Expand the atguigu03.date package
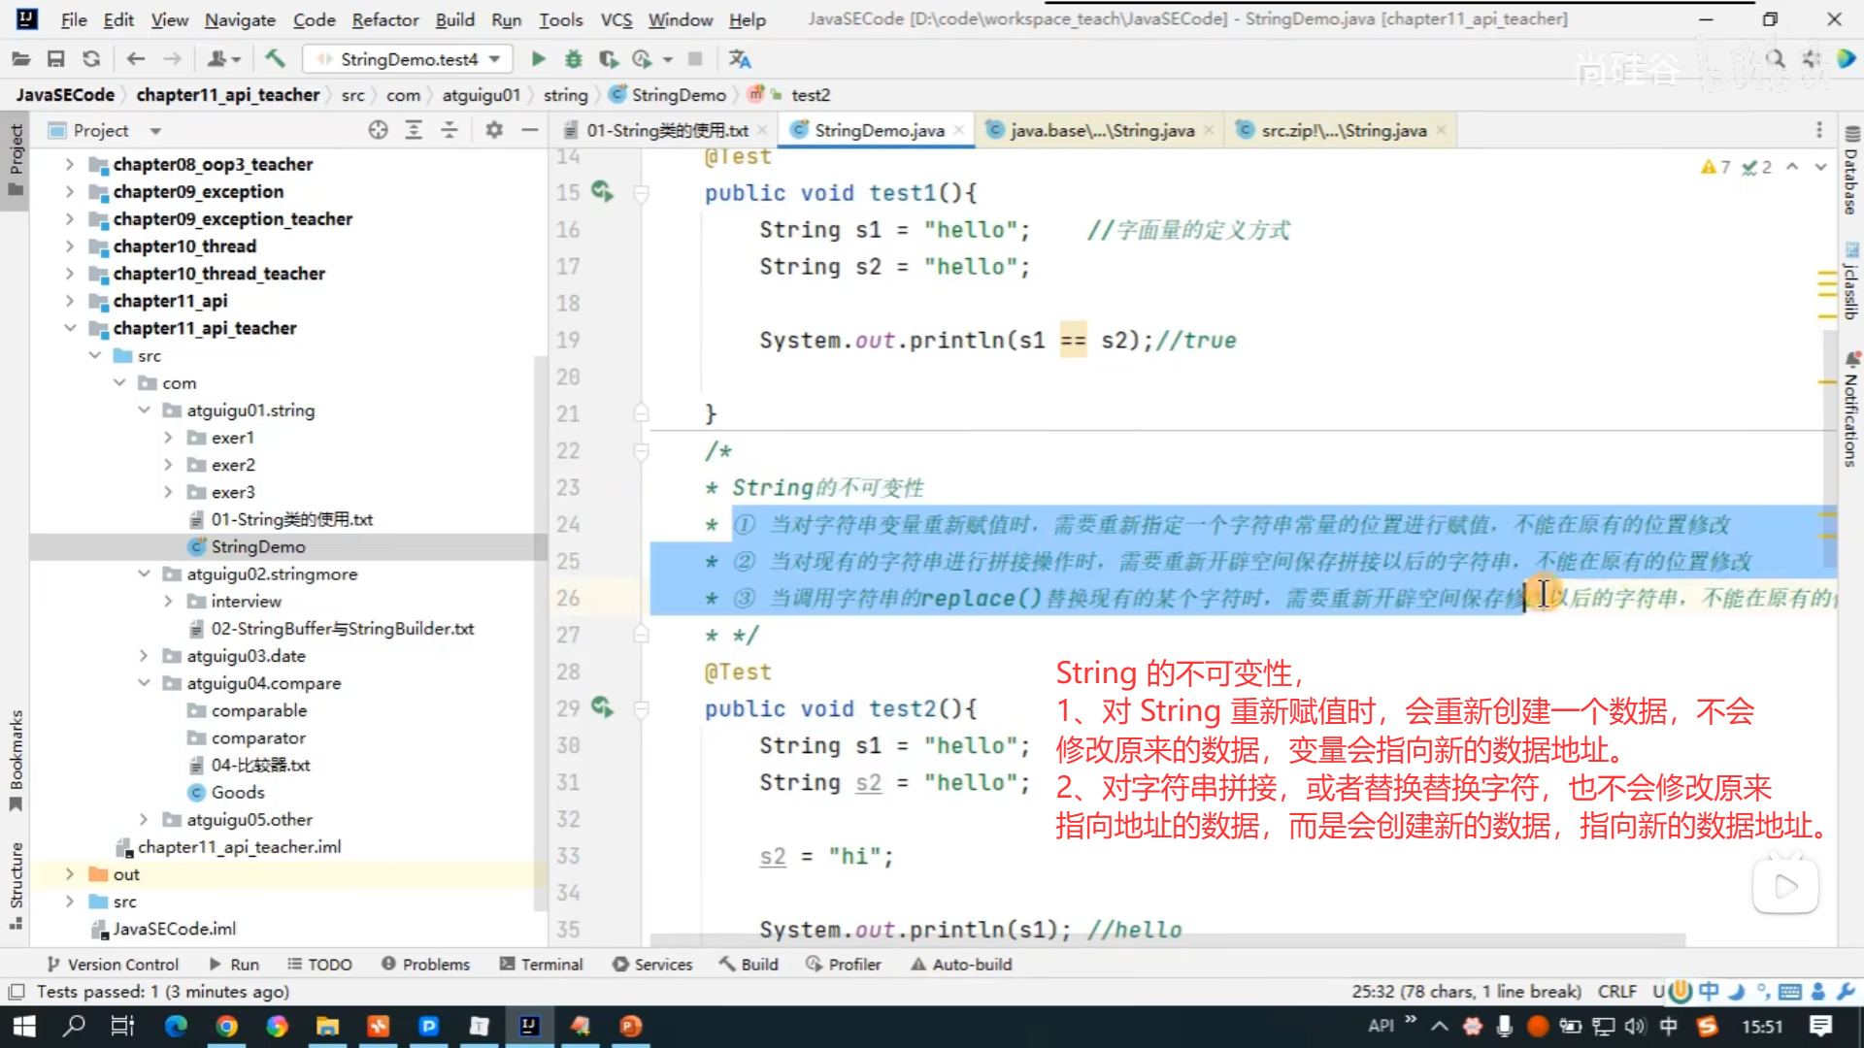Image resolution: width=1864 pixels, height=1048 pixels. pos(144,656)
